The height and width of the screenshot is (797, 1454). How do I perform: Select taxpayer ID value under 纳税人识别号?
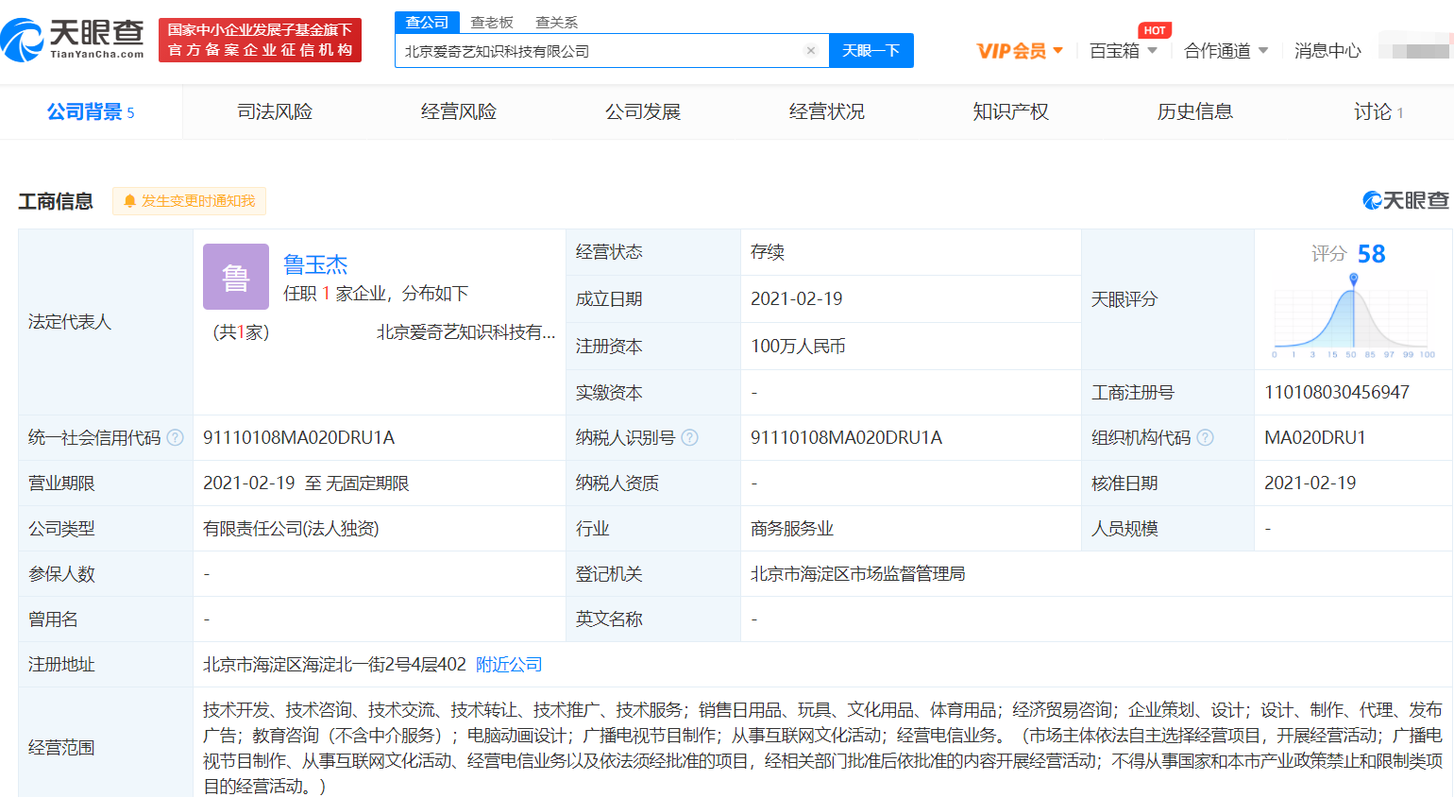click(846, 438)
